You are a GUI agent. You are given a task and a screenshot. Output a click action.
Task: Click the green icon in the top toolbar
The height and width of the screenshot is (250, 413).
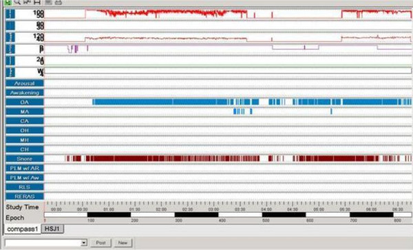pos(8,2)
